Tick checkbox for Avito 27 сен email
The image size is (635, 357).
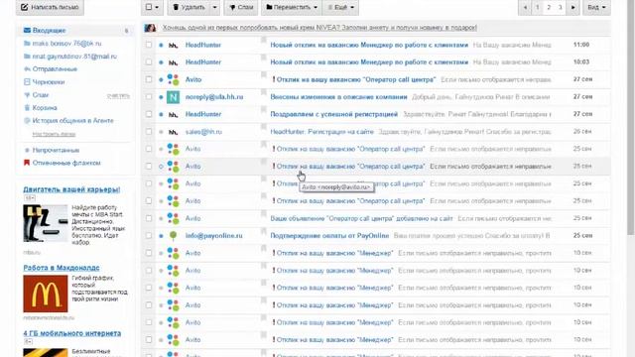pos(149,79)
